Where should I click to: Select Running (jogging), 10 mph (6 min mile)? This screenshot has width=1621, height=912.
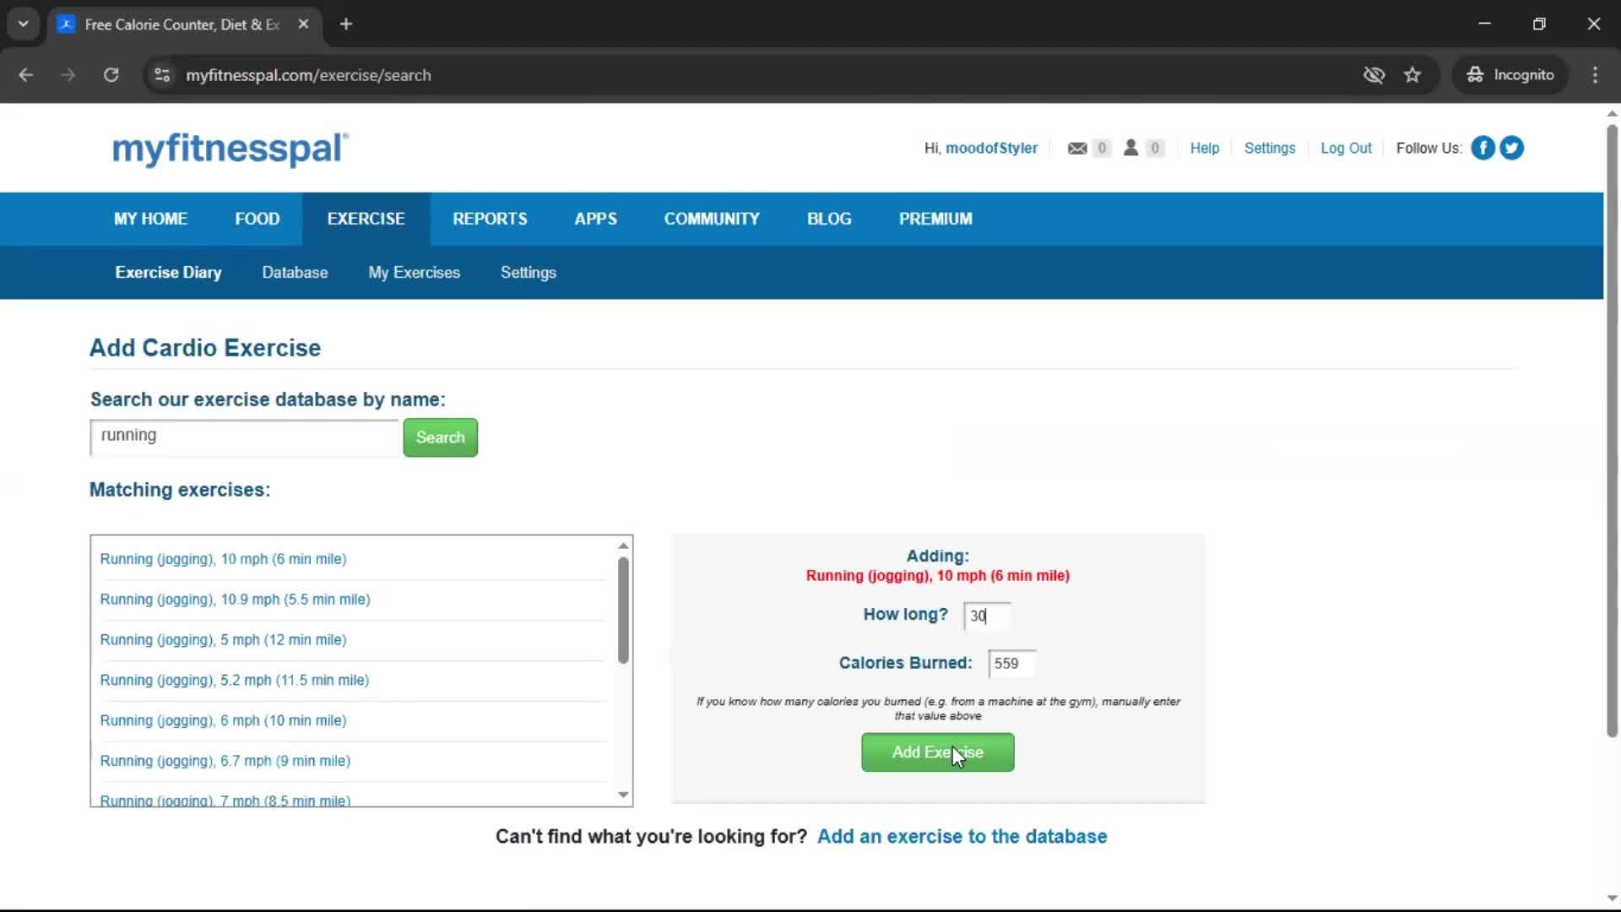pos(223,559)
